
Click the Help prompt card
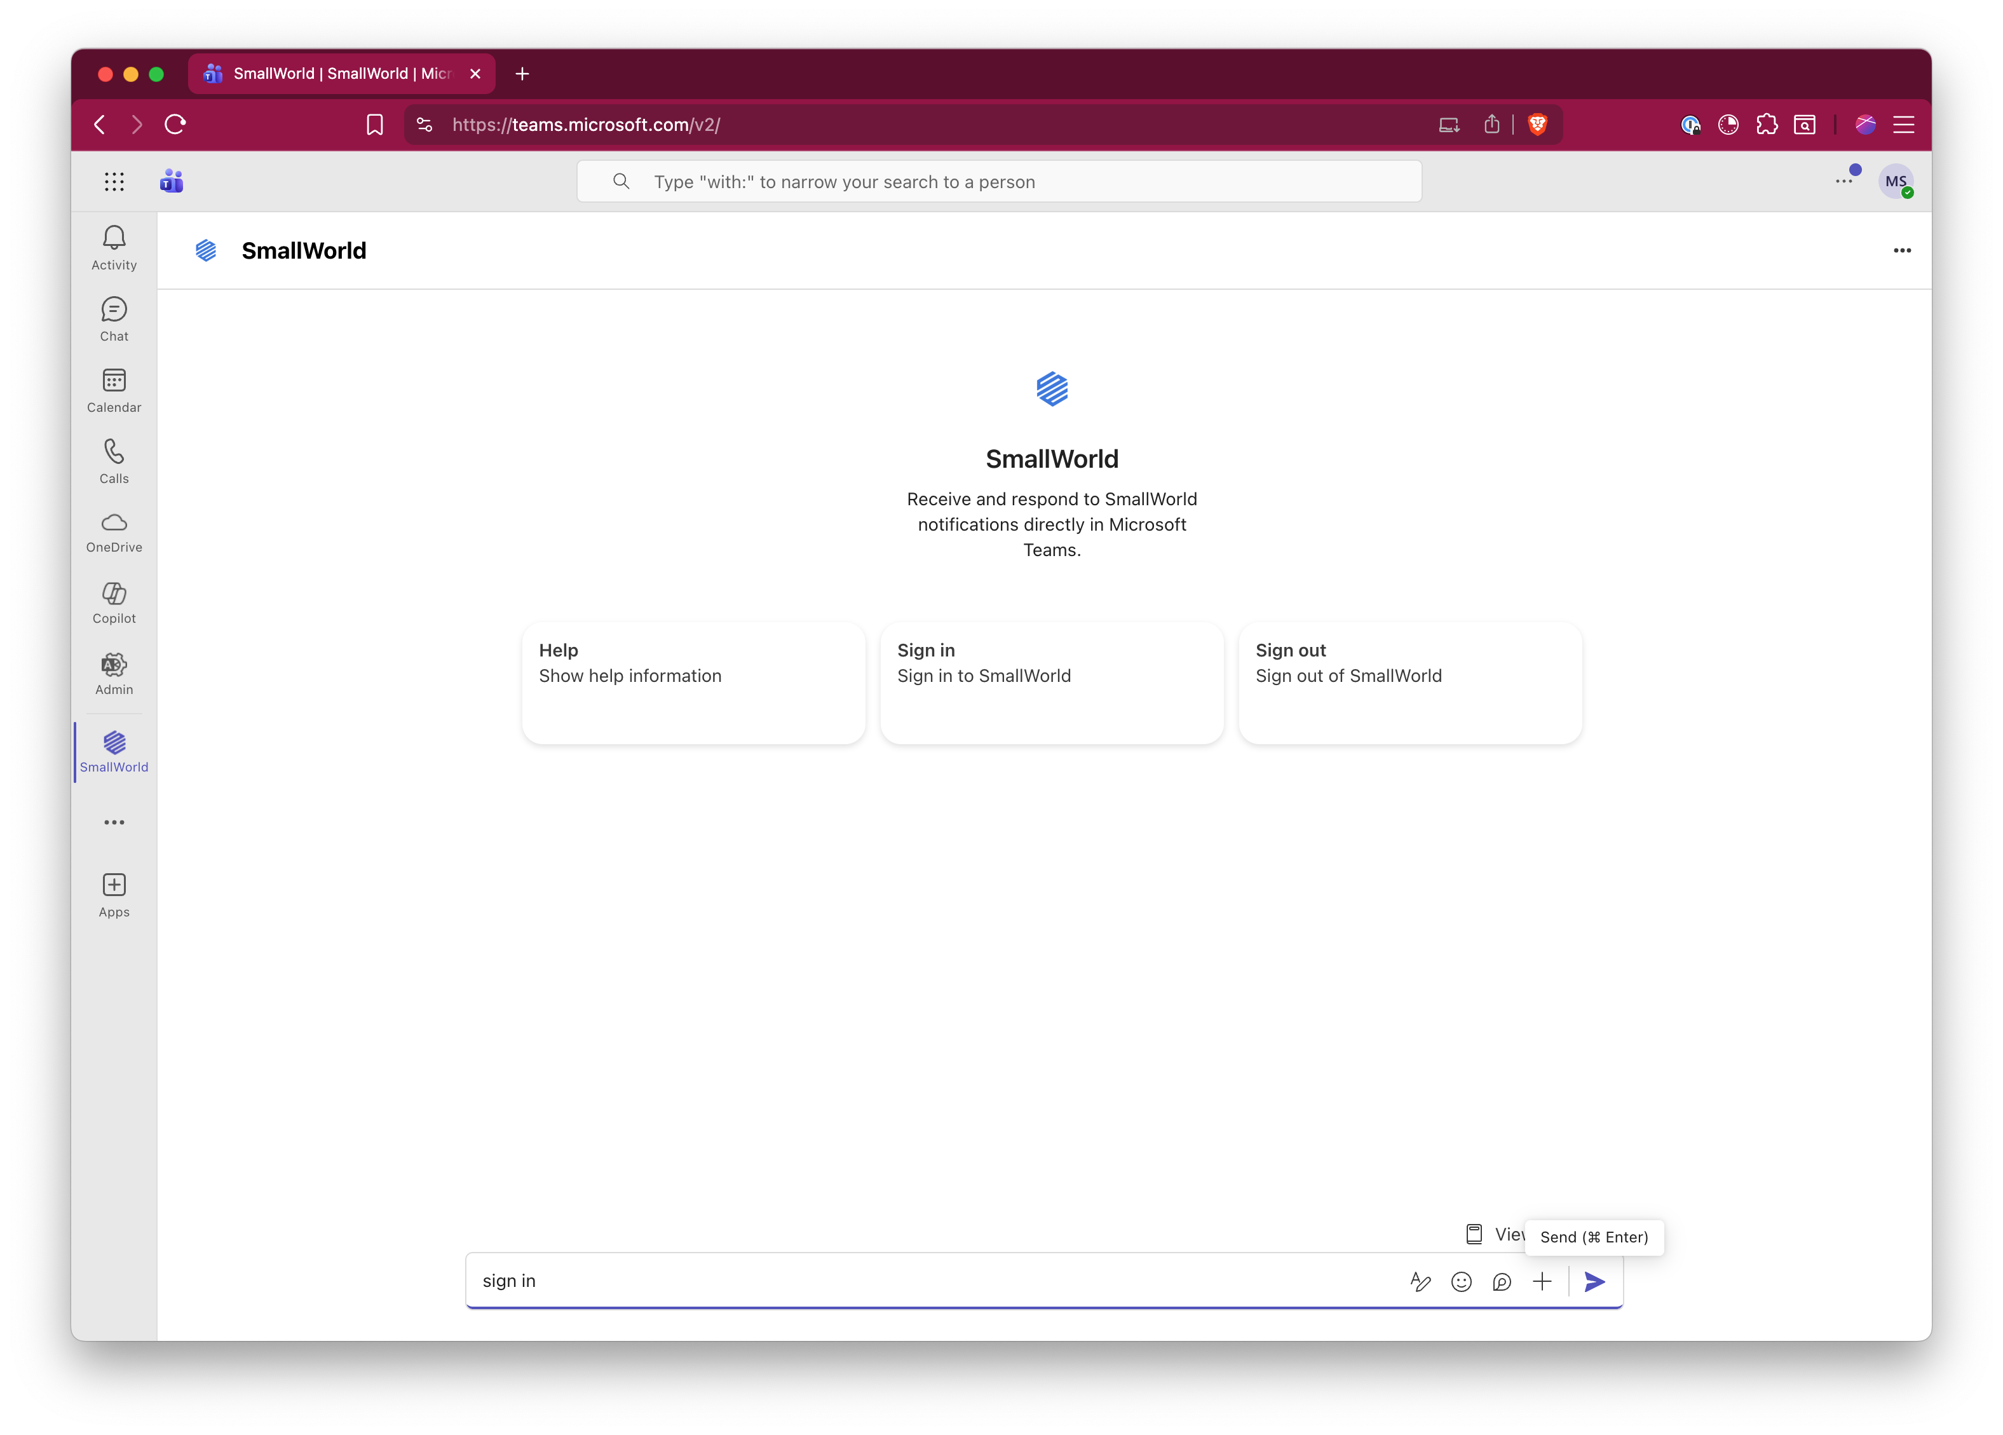693,682
